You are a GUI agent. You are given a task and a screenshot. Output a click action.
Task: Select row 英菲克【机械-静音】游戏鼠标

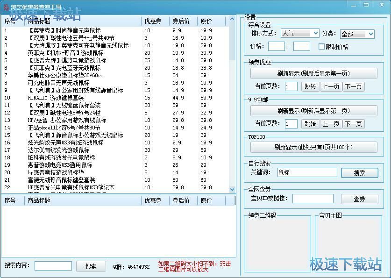tap(115, 53)
